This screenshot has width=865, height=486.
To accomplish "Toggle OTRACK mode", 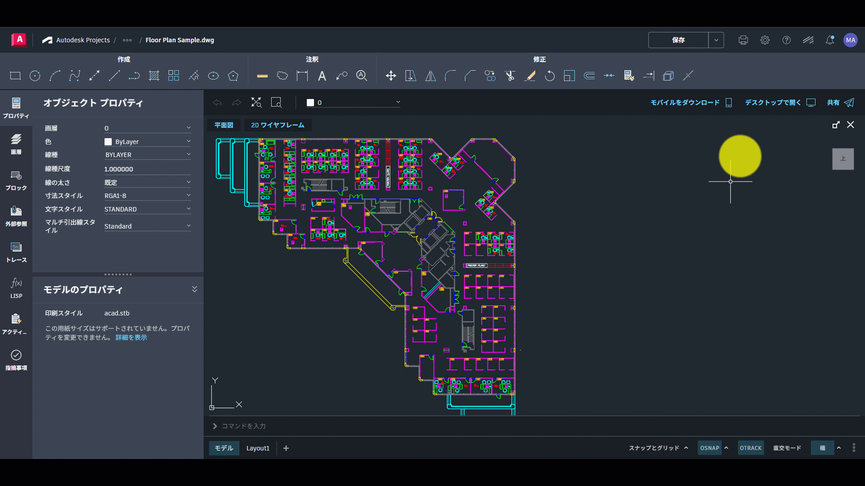I will (x=751, y=448).
